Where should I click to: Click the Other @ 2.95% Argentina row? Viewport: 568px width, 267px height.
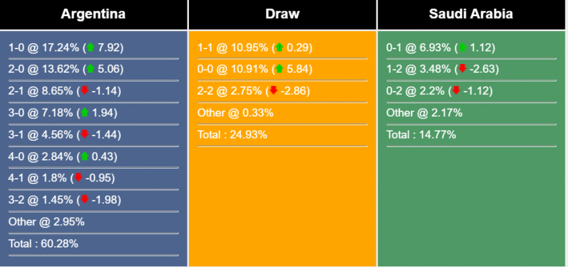click(x=94, y=222)
